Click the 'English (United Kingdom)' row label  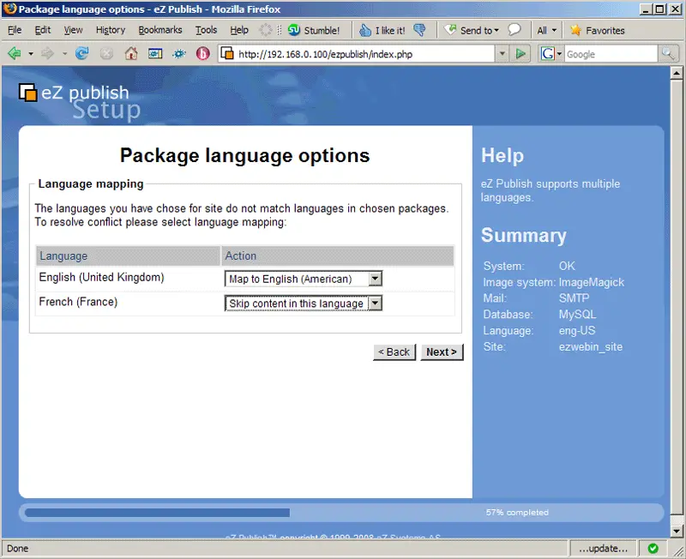(x=101, y=277)
